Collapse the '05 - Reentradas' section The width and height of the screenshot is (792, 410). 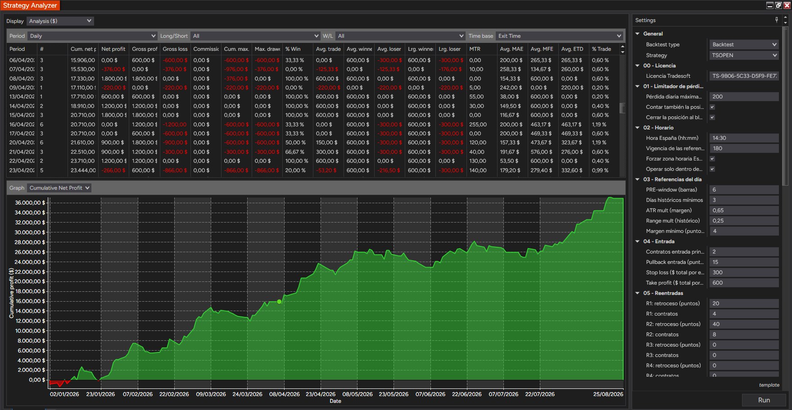pos(638,293)
